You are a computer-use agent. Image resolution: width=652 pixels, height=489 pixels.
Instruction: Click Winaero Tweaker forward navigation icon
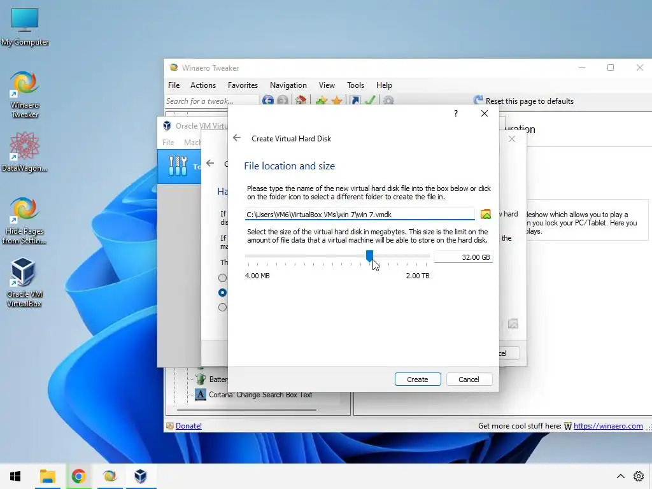click(x=283, y=101)
